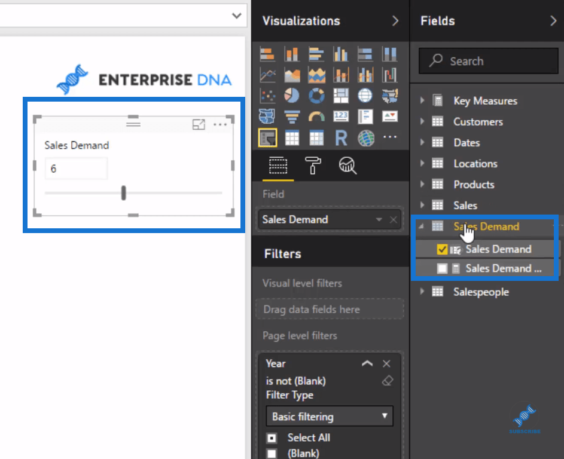
Task: Pick the waterfall chart visualization
Action: 389,75
